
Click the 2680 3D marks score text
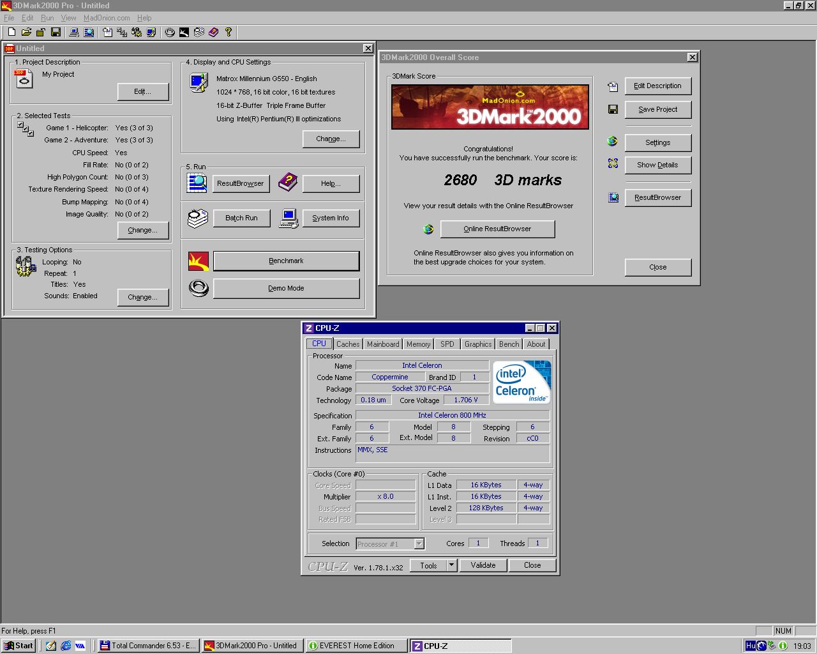pos(502,180)
